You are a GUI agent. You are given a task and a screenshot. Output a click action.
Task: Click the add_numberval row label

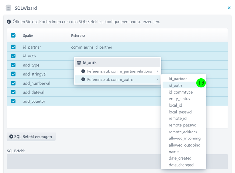tap(37, 83)
